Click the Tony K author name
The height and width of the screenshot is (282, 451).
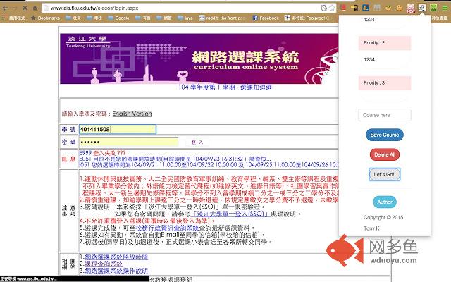[371, 228]
